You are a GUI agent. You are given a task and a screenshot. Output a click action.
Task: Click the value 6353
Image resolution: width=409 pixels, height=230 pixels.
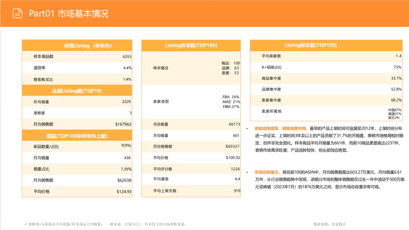pos(127,57)
